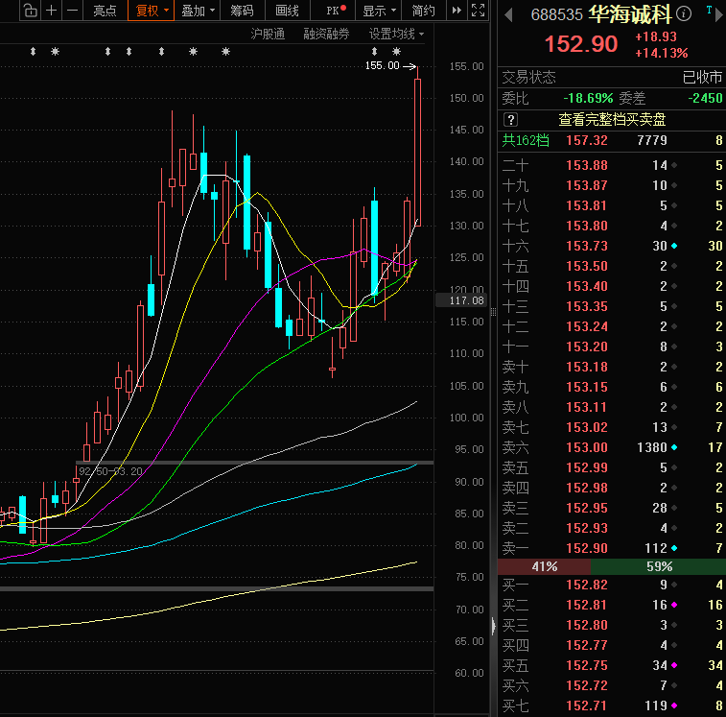Click the +18.93 price change value
726x717 pixels.
tap(656, 36)
